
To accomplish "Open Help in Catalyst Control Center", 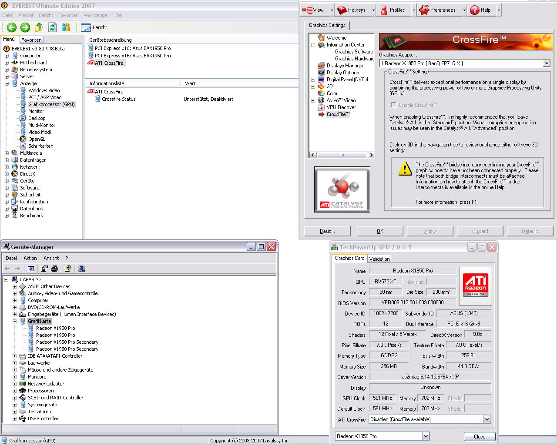I will tap(481, 10).
